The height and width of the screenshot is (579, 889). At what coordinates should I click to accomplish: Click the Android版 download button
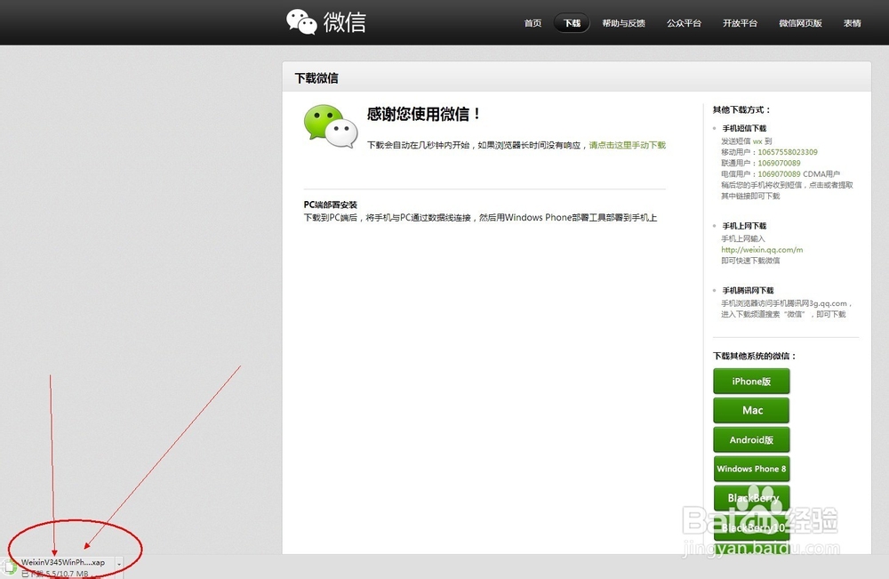click(x=751, y=439)
